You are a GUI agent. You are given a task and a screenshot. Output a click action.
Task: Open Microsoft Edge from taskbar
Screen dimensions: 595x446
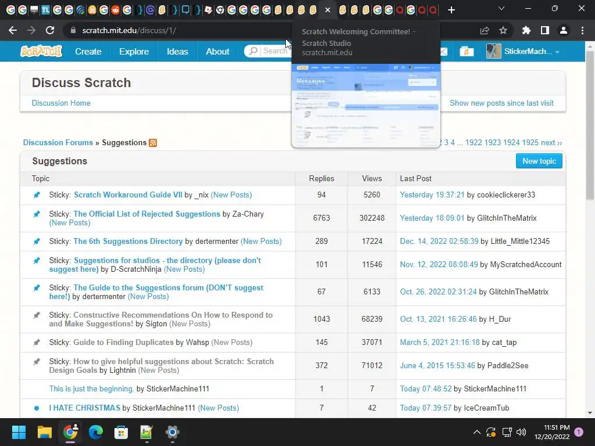pyautogui.click(x=96, y=432)
